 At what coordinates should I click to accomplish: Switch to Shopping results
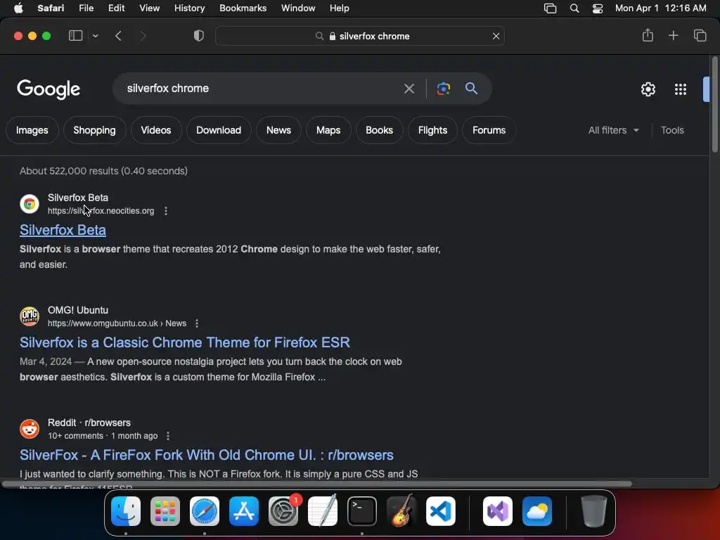click(x=95, y=130)
